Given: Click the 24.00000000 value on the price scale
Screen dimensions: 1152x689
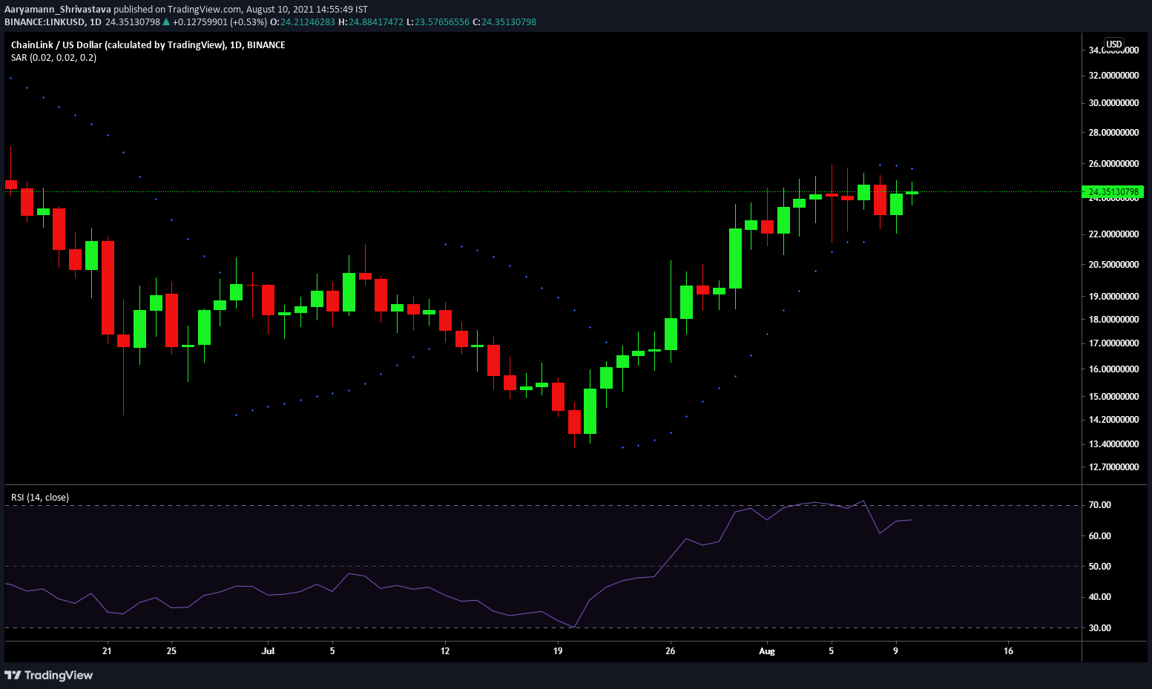Looking at the screenshot, I should coord(1111,200).
